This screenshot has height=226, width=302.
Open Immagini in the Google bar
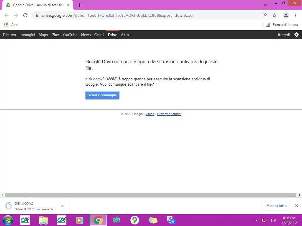pos(27,35)
